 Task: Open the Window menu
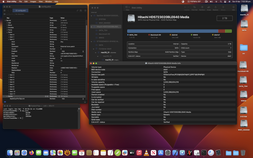pyautogui.click(x=48, y=2)
